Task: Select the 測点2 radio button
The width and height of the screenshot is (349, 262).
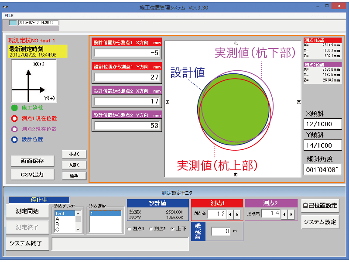Action: coord(151,229)
